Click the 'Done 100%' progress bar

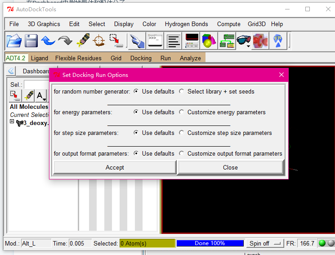[210, 243]
